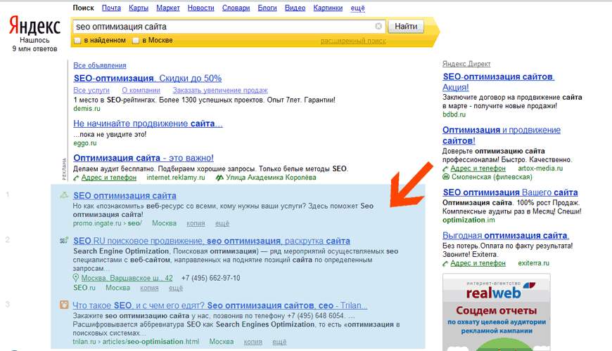The height and width of the screenshot is (351, 612).
Task: Open 'Адрес и телефон' for artox-media.ru
Action: pyautogui.click(x=478, y=168)
